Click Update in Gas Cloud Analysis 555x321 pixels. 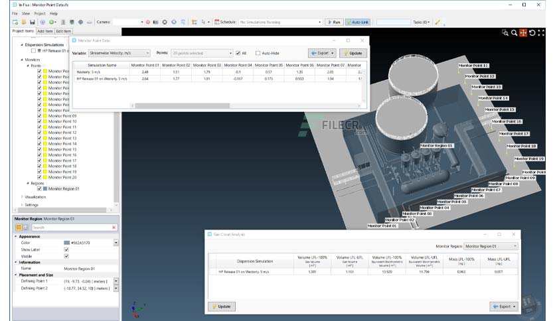[222, 306]
